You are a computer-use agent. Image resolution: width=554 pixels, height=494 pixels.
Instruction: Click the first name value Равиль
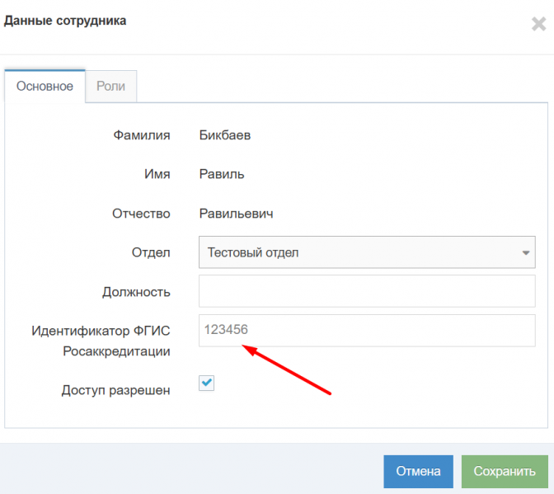pos(222,174)
